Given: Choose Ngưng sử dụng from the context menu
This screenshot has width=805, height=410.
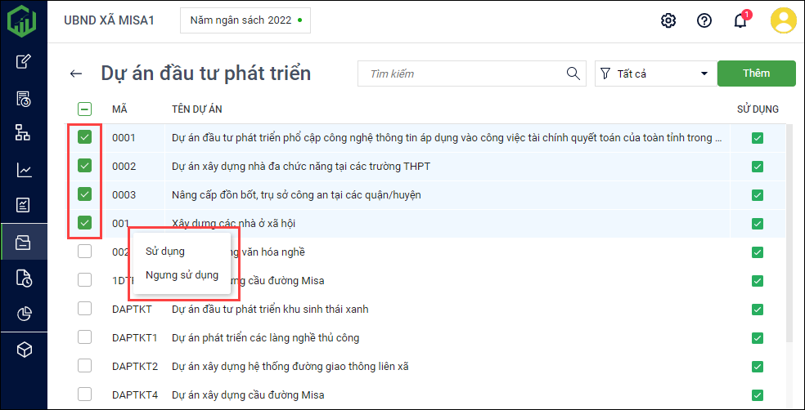Looking at the screenshot, I should coord(182,275).
